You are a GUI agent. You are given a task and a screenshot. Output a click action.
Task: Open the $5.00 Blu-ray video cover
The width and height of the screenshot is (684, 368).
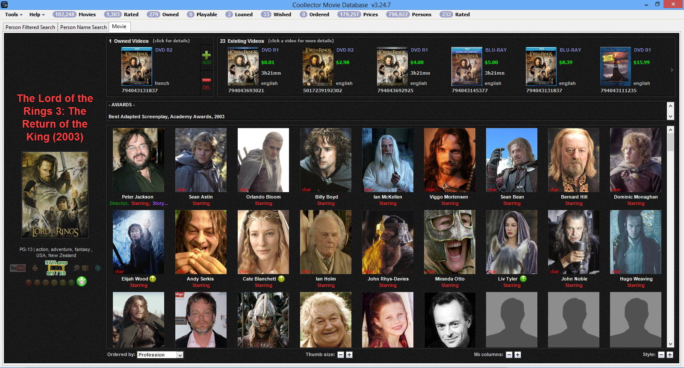467,67
